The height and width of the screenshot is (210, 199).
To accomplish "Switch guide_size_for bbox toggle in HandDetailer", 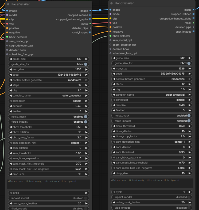I will [152, 63].
